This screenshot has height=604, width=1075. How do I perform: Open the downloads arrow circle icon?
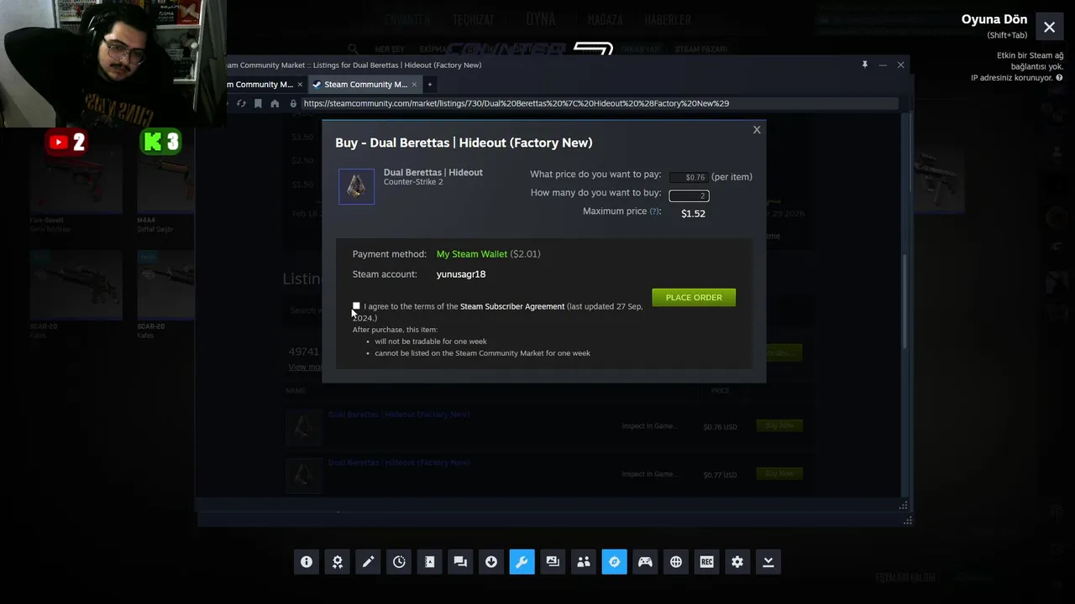[491, 562]
